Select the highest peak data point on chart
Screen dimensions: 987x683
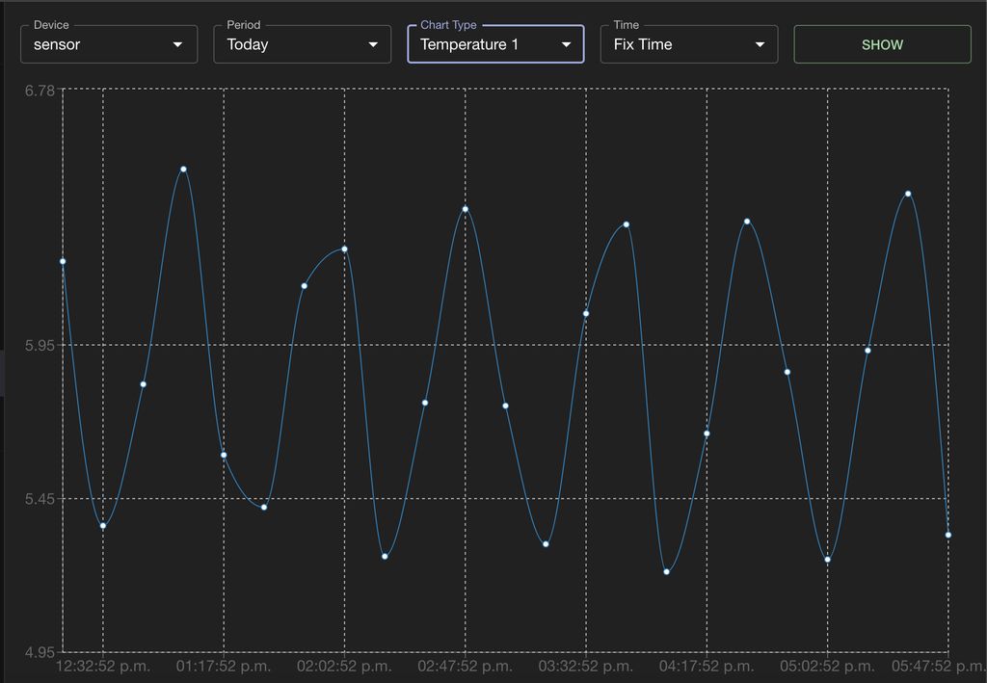[x=183, y=170]
